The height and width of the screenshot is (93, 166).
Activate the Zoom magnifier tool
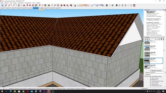pyautogui.click(x=55, y=5)
